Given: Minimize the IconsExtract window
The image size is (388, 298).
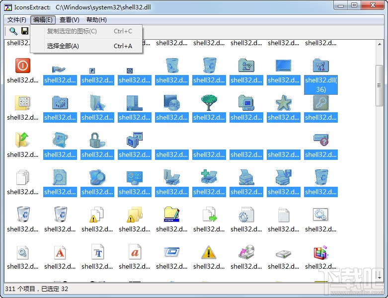Looking at the screenshot, I should tap(341, 5).
